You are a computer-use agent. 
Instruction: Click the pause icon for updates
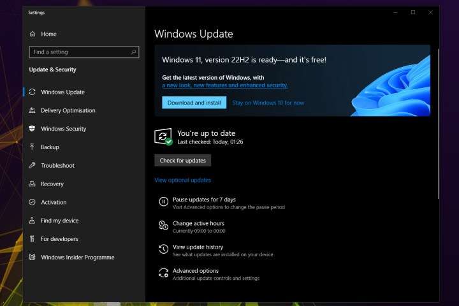pyautogui.click(x=164, y=201)
